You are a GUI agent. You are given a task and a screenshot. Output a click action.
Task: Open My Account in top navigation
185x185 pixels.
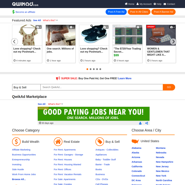click(x=144, y=4)
